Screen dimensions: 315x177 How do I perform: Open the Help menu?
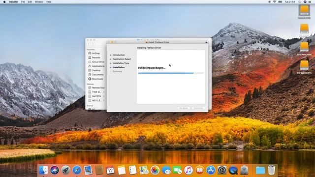click(49, 2)
